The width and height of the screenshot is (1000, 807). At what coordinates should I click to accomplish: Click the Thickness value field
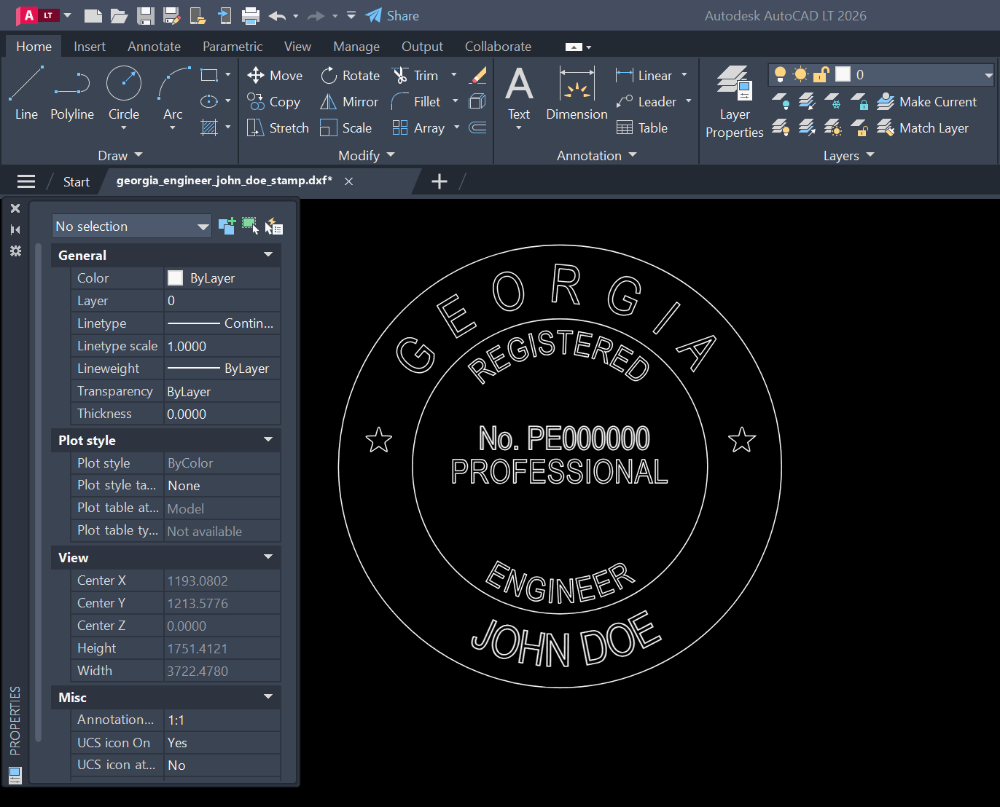(222, 414)
